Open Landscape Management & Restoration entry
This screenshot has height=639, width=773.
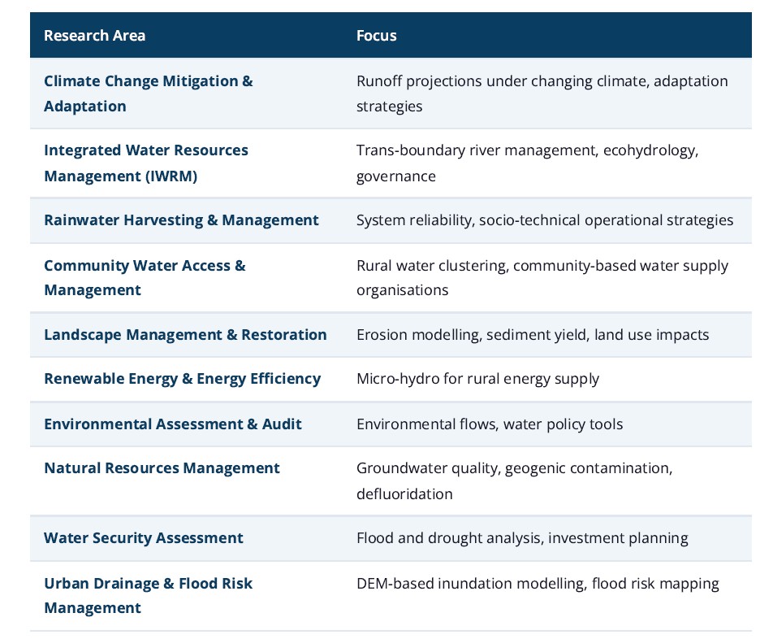point(185,335)
